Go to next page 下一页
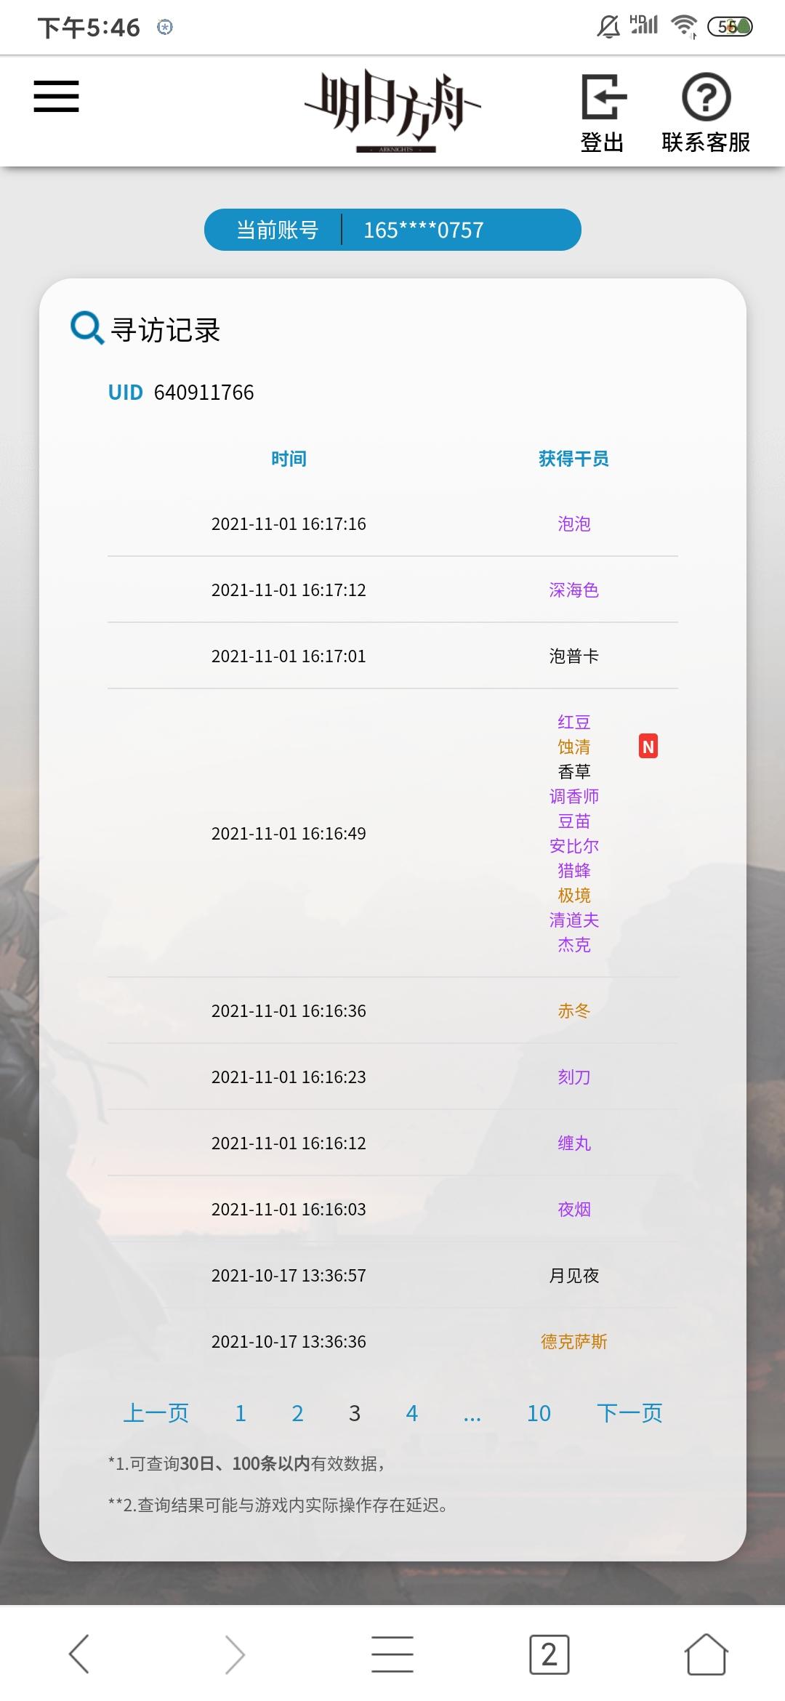The height and width of the screenshot is (1701, 785). [x=629, y=1413]
